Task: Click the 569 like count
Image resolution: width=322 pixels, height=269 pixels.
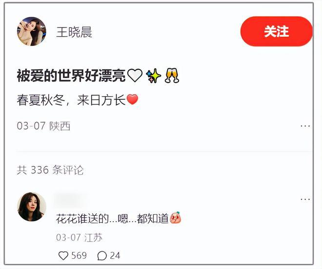Action: pos(79,256)
